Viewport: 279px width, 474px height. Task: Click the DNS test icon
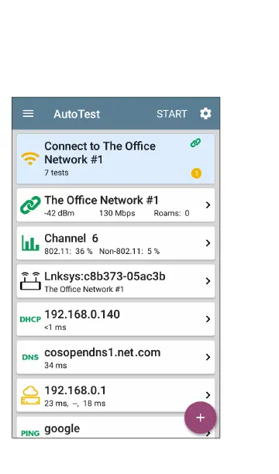30,357
